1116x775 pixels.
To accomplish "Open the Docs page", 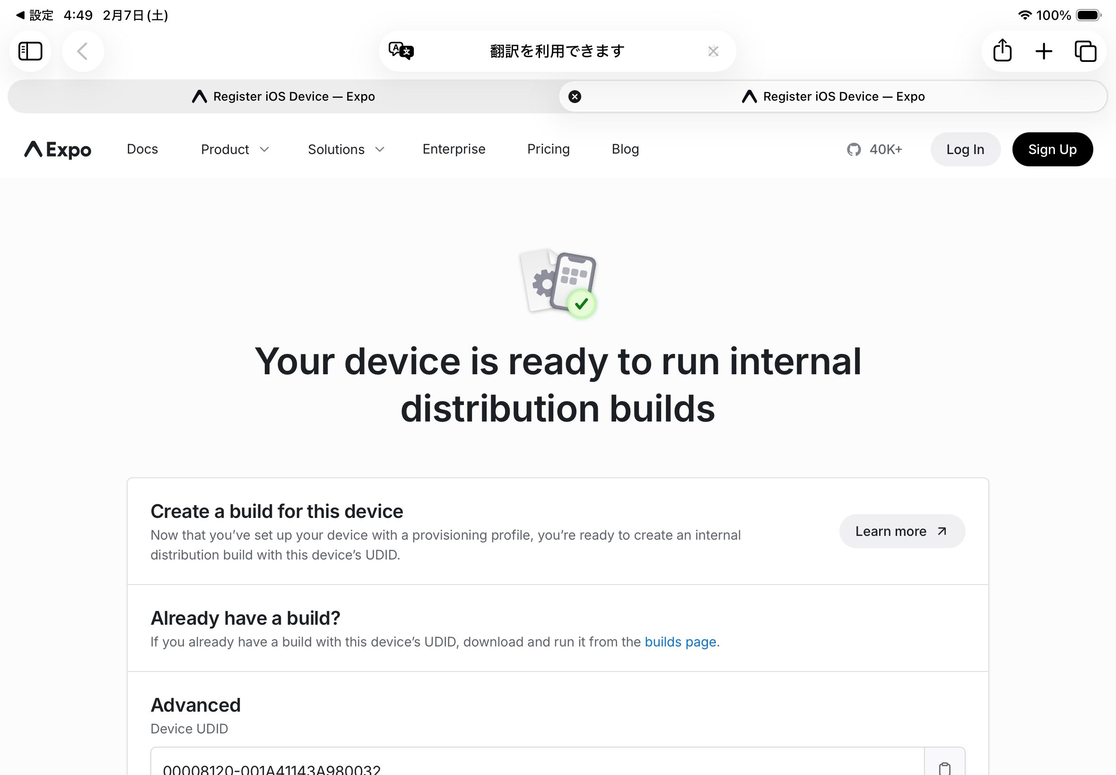I will (x=142, y=149).
